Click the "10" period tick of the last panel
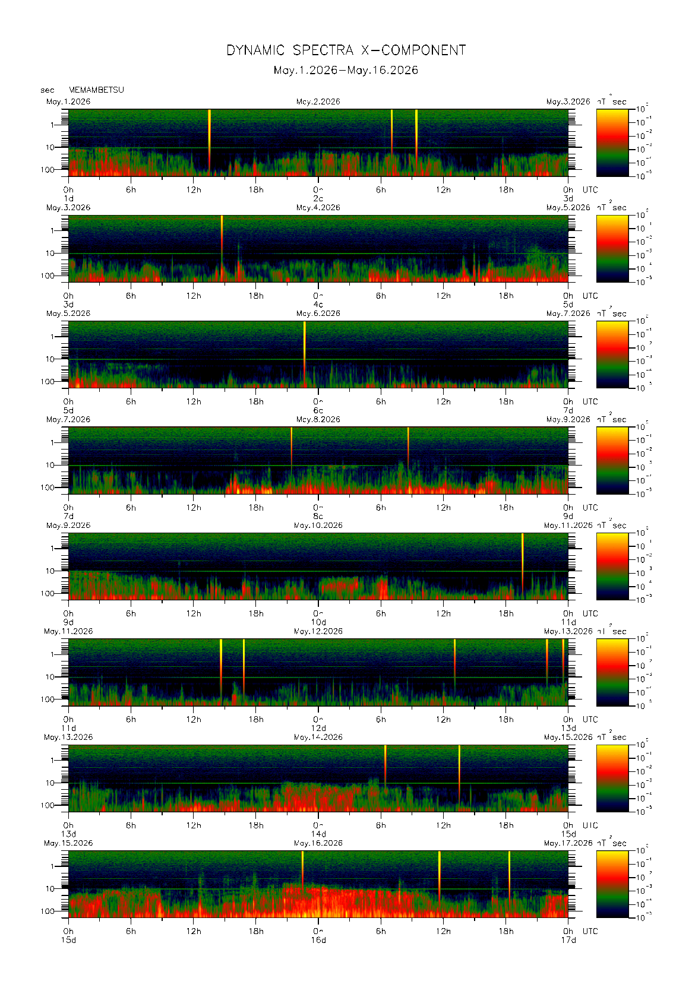The image size is (692, 997). point(50,889)
